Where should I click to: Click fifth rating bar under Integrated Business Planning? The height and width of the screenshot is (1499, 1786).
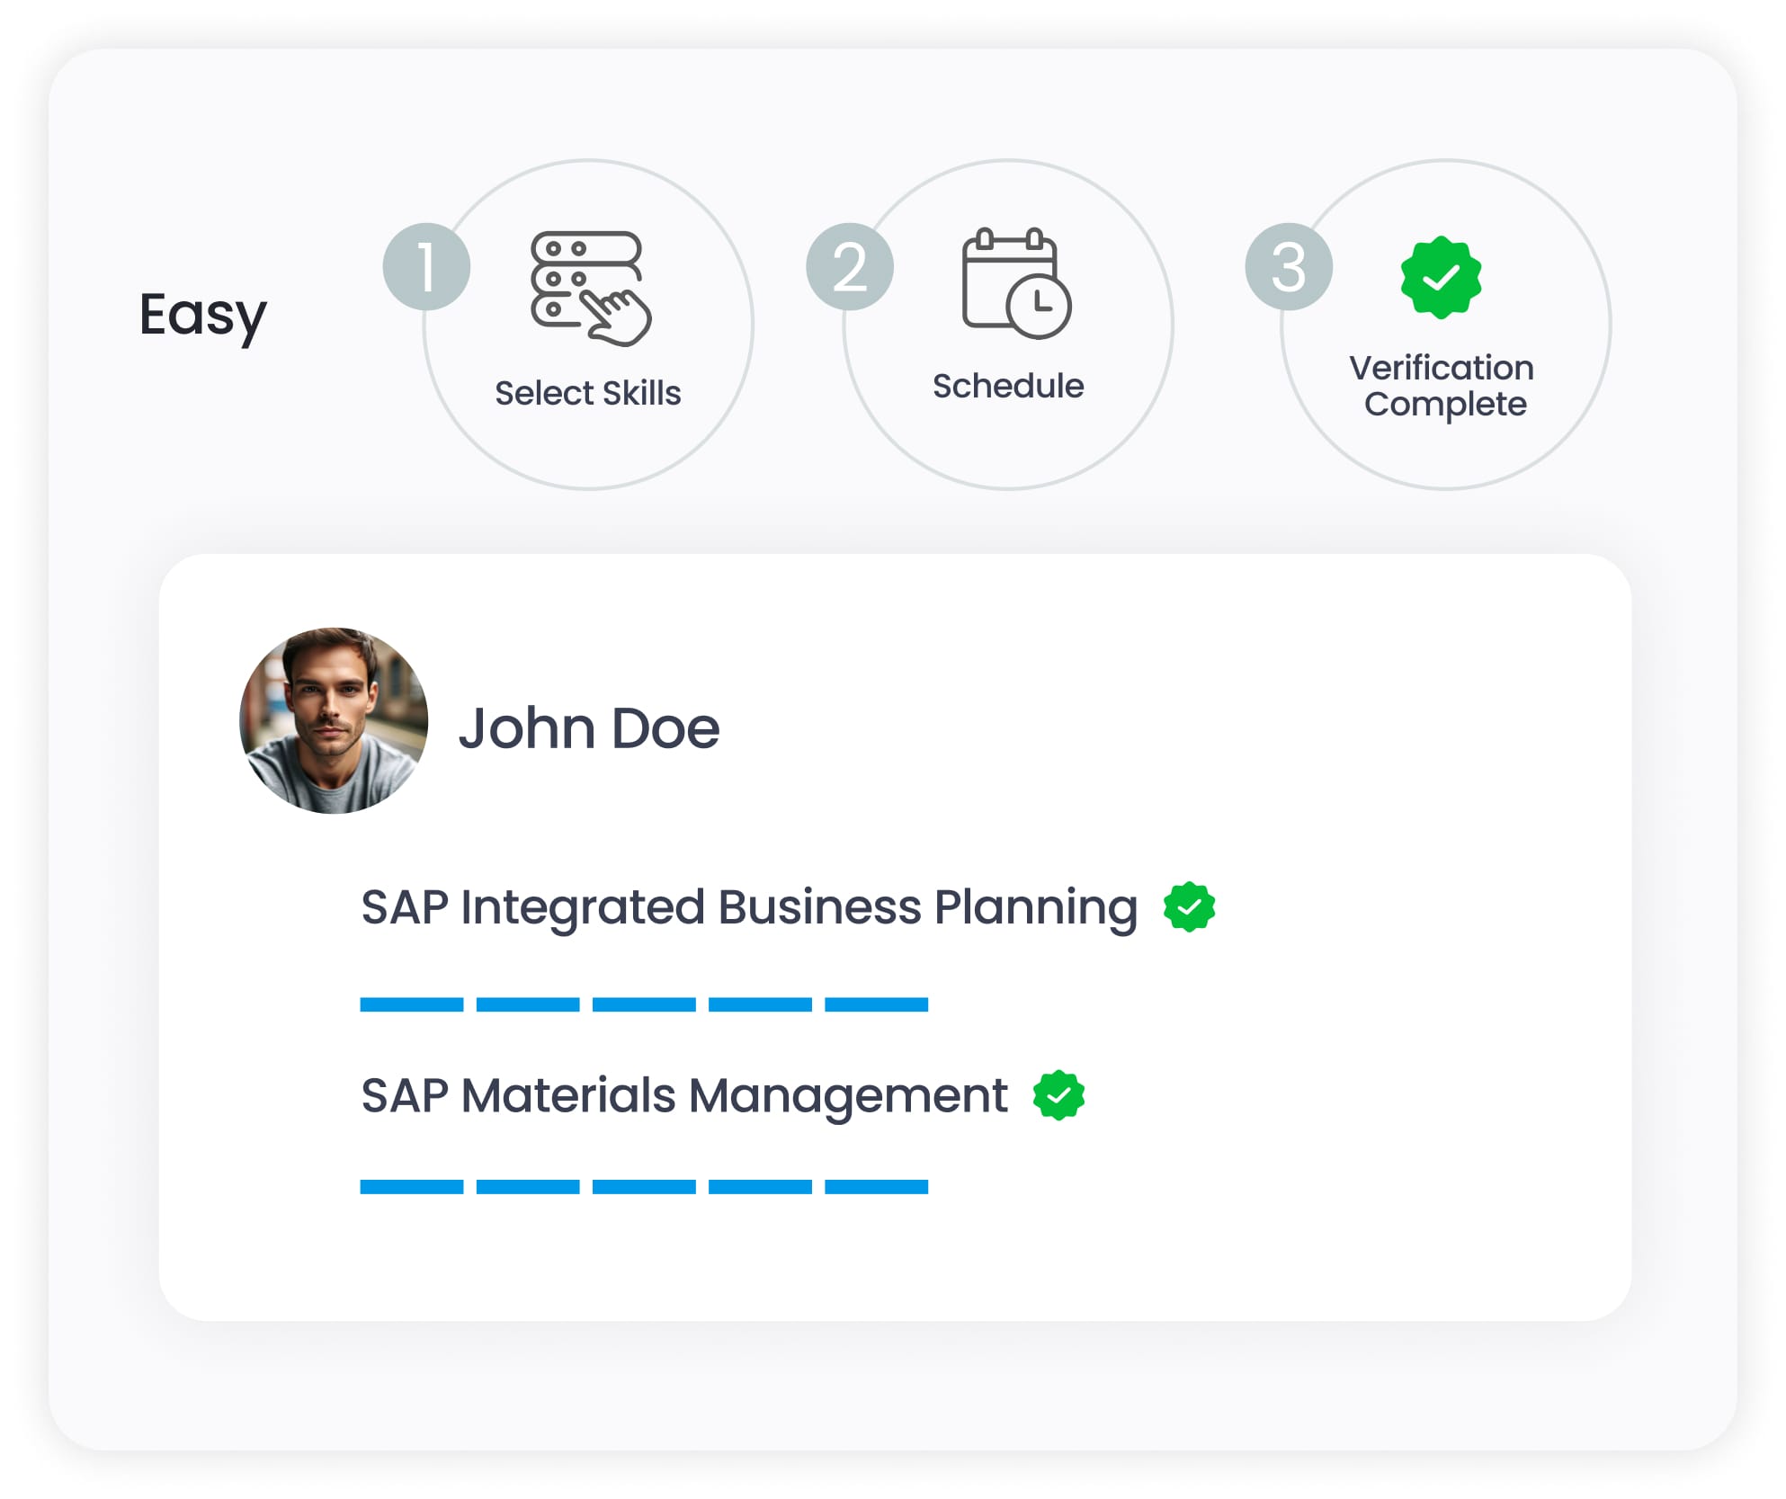tap(876, 1004)
